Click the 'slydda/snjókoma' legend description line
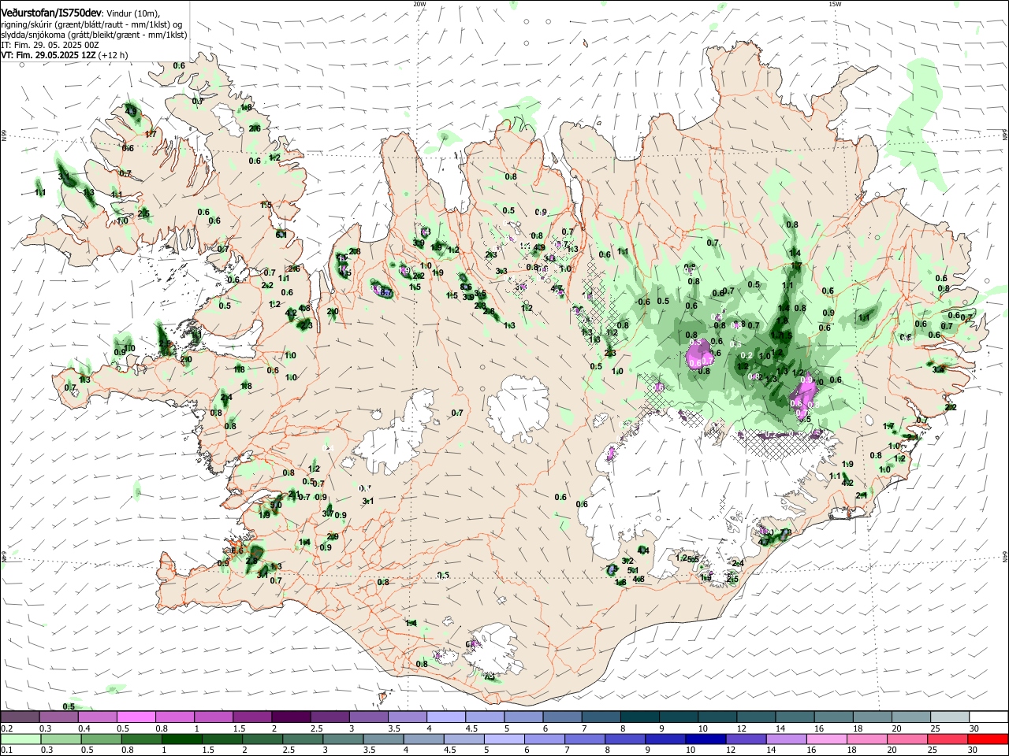 coord(94,35)
